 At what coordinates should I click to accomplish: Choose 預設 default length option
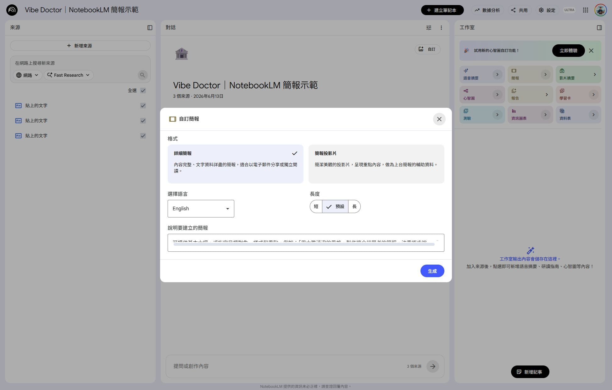tap(335, 206)
